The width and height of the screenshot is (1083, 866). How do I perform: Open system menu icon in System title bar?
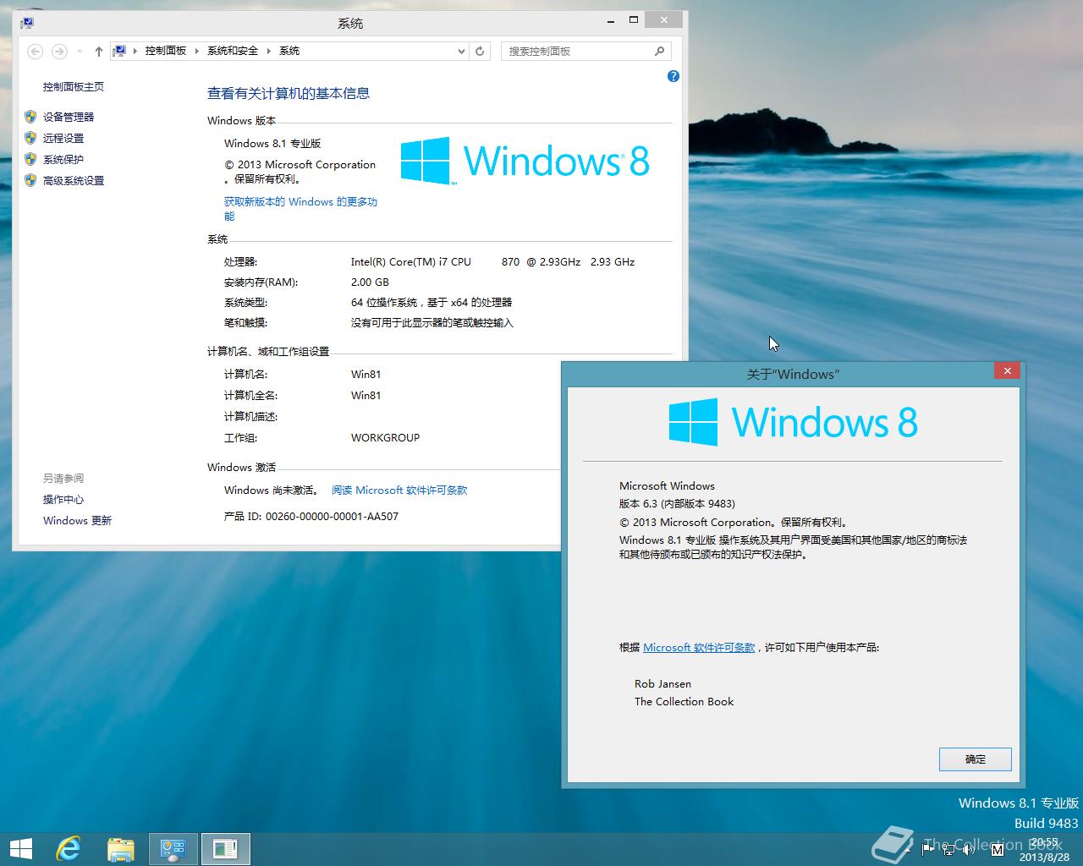pos(26,23)
